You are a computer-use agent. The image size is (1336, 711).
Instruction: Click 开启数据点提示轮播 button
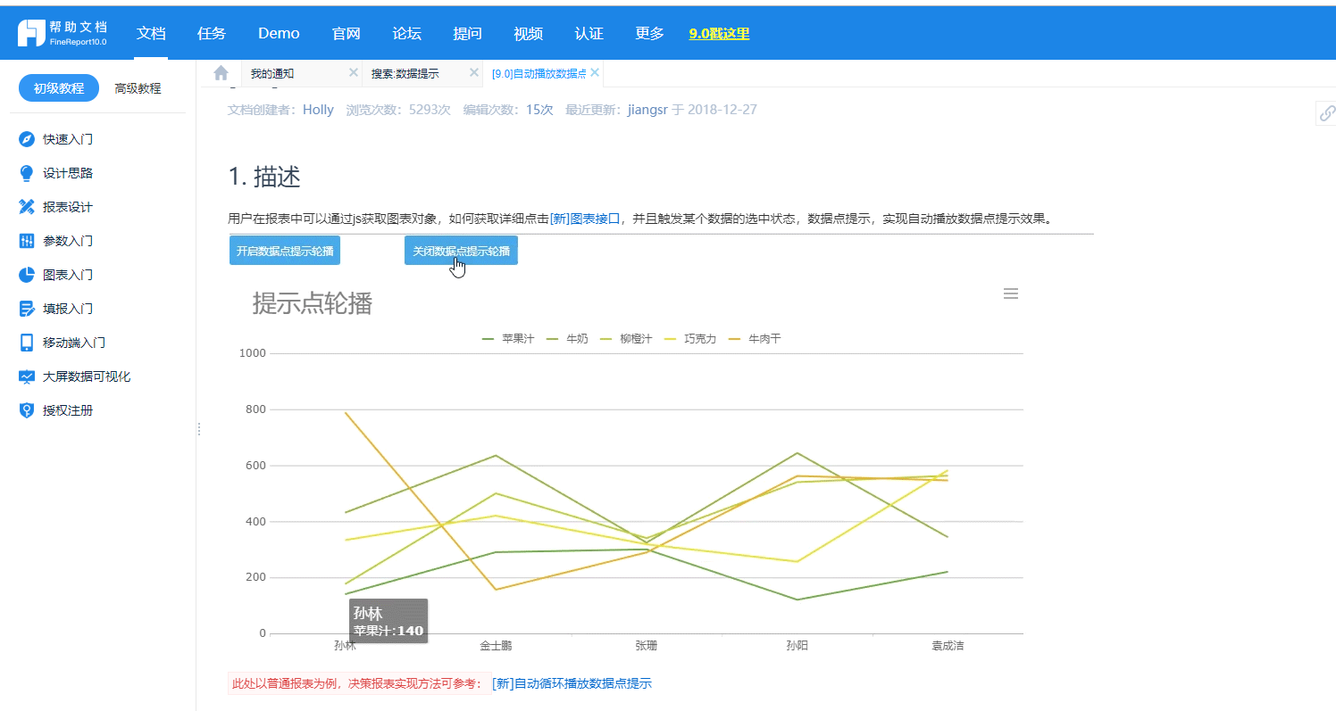(285, 251)
